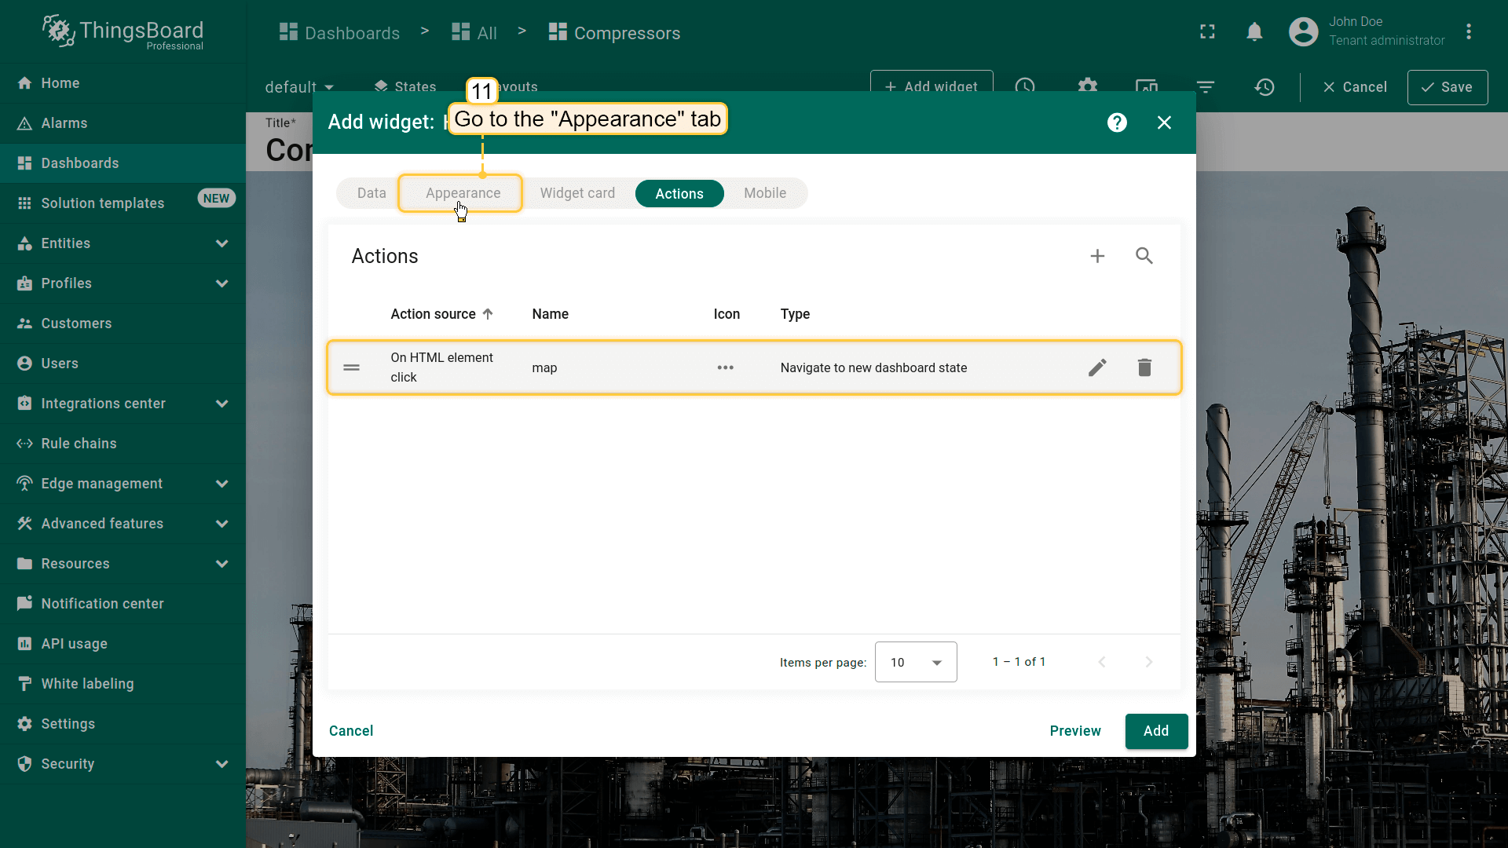Viewport: 1508px width, 848px height.
Task: Open Items per page dropdown
Action: (916, 662)
